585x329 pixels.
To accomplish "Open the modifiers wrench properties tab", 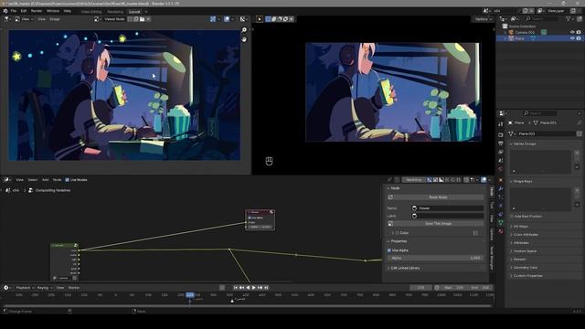I will click(501, 188).
